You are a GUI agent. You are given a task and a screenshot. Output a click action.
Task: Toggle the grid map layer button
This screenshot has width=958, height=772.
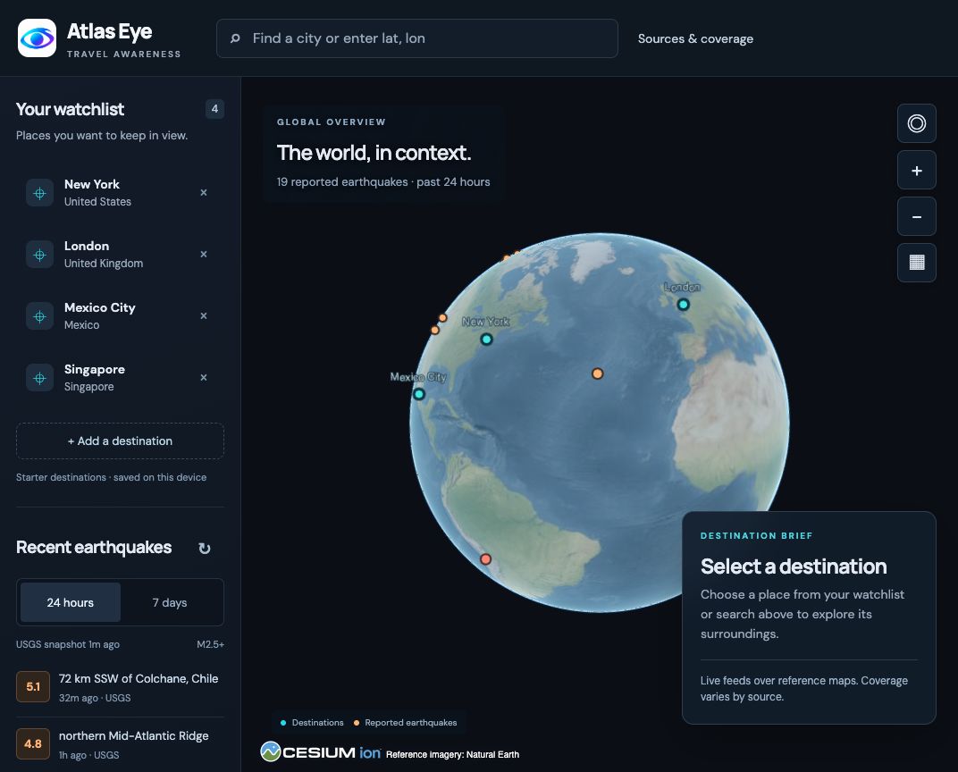coord(917,263)
